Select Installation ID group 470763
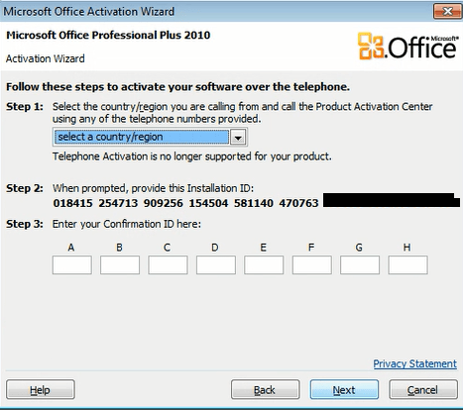The height and width of the screenshot is (410, 463). click(x=298, y=203)
